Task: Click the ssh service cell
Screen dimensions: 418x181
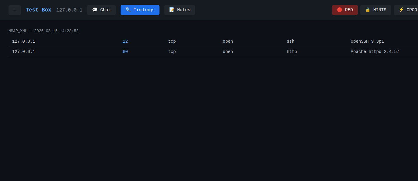Action: pos(290,41)
